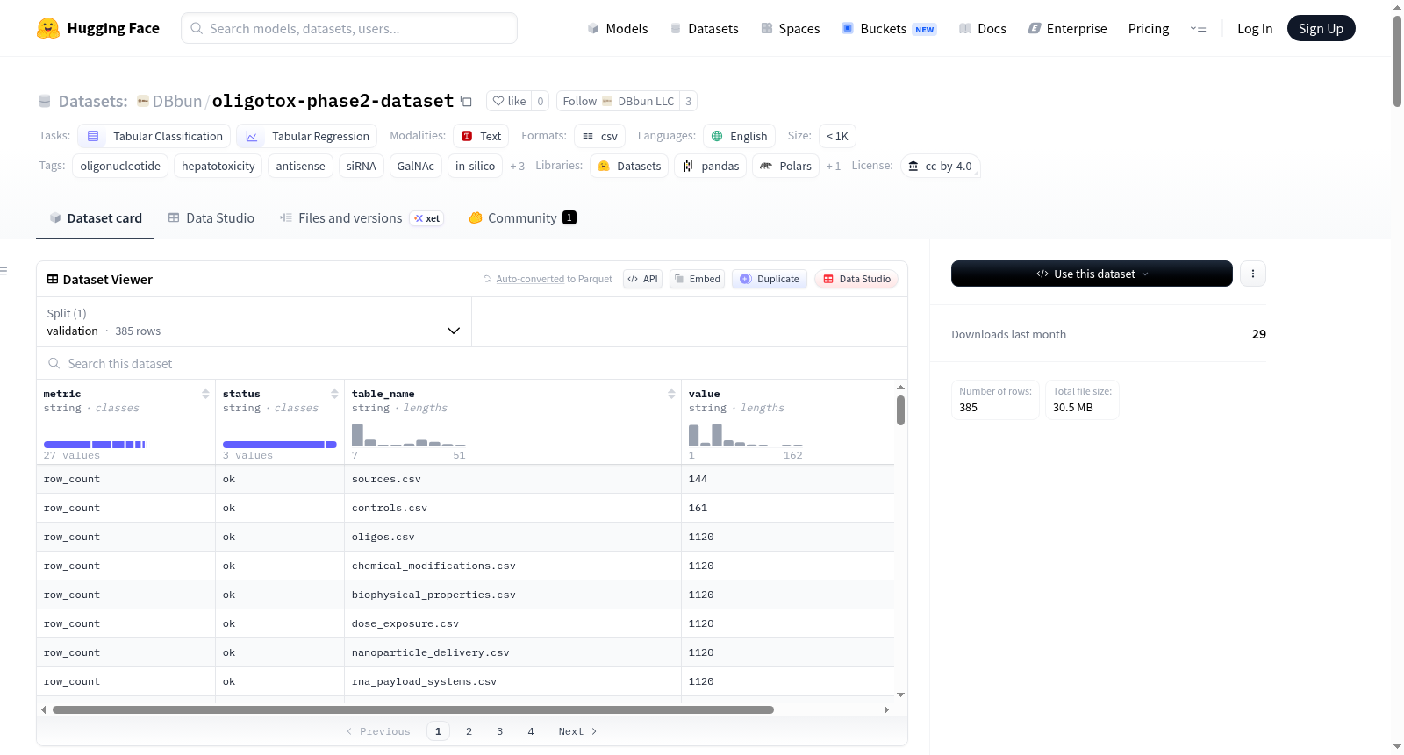Open the Spaces navigation item

pos(791,29)
